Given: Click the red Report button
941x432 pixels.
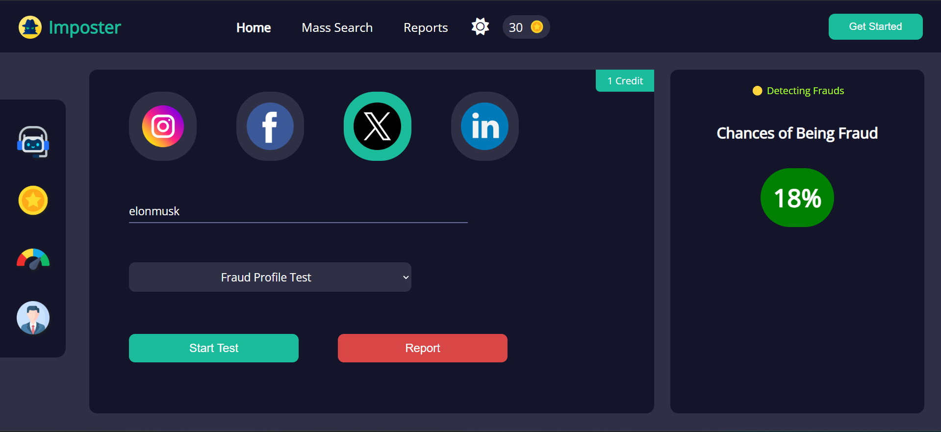Looking at the screenshot, I should click(423, 348).
